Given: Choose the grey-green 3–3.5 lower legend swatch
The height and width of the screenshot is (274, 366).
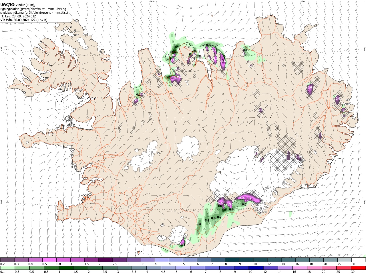Looking at the screenshot, I should click(124, 268).
